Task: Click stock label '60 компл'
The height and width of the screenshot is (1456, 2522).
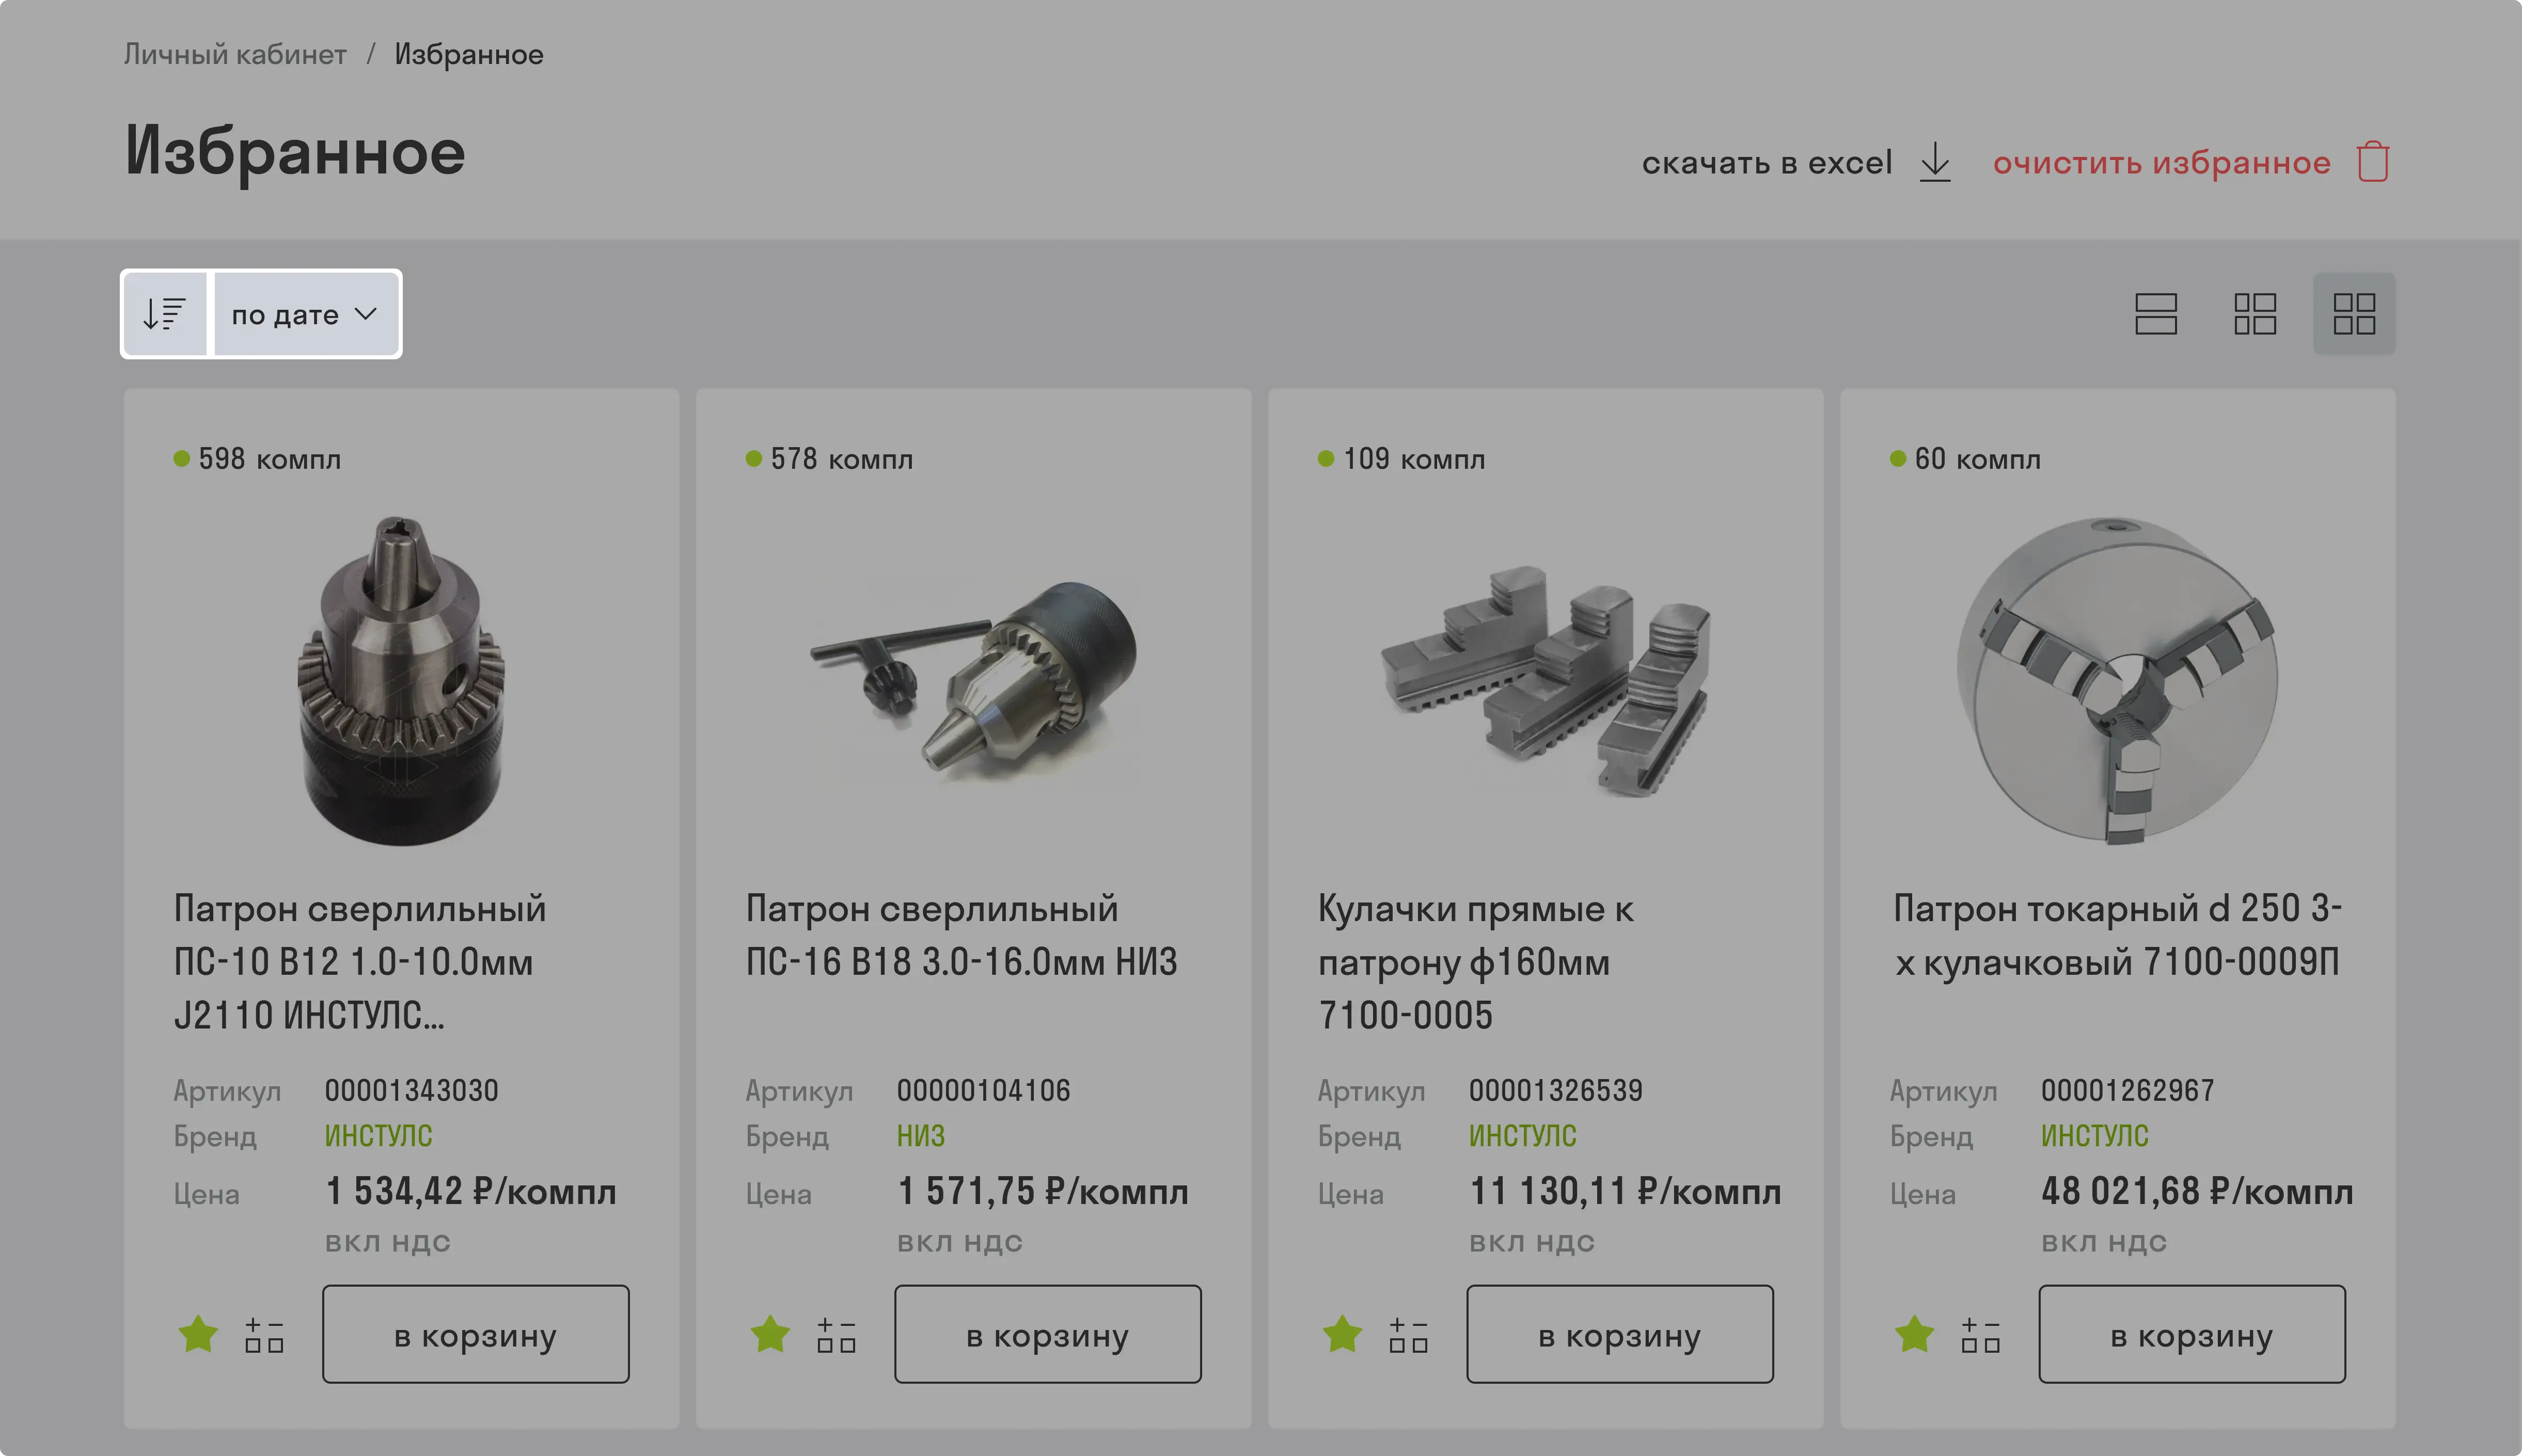Action: pyautogui.click(x=1978, y=459)
